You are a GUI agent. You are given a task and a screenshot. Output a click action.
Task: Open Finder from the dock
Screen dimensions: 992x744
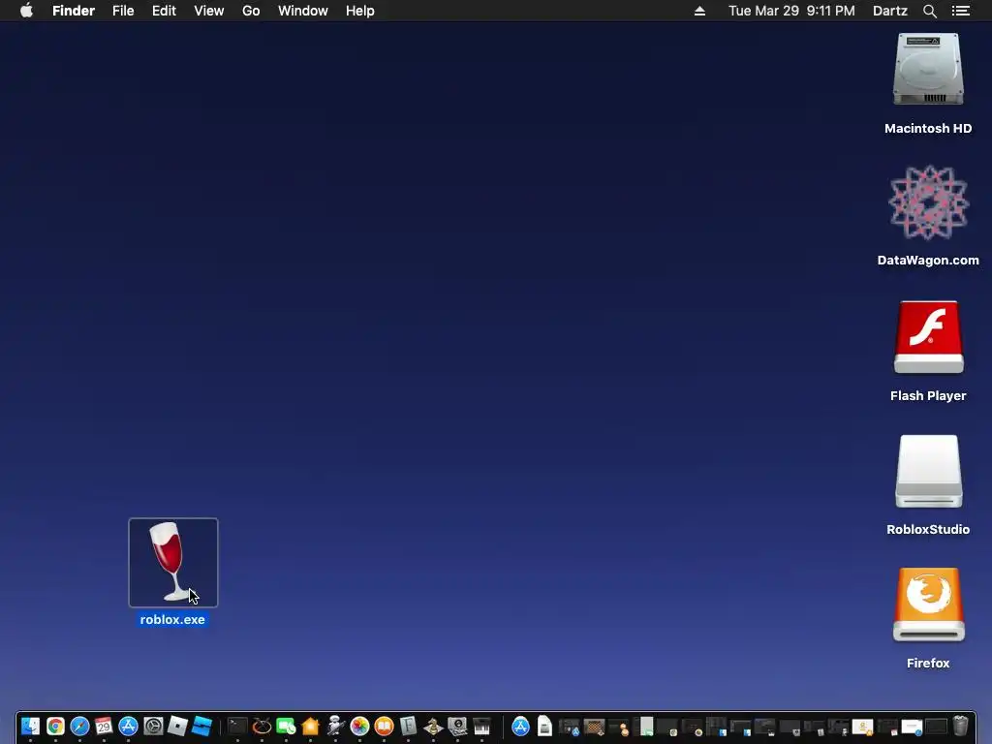[30, 726]
